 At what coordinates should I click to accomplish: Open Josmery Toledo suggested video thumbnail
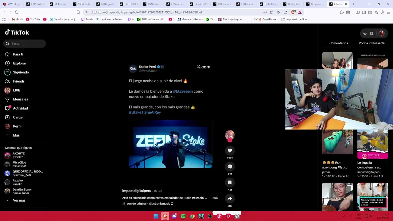pyautogui.click(x=373, y=197)
